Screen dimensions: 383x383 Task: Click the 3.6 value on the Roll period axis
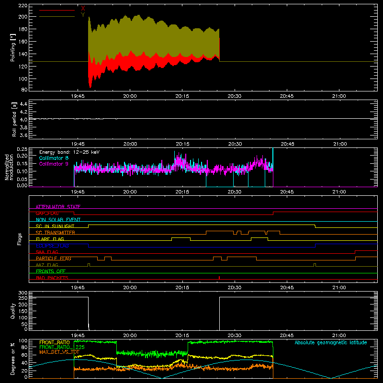[x=23, y=135]
